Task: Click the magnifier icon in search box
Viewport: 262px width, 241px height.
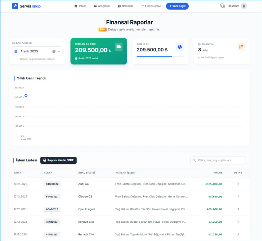Action: 194,160
